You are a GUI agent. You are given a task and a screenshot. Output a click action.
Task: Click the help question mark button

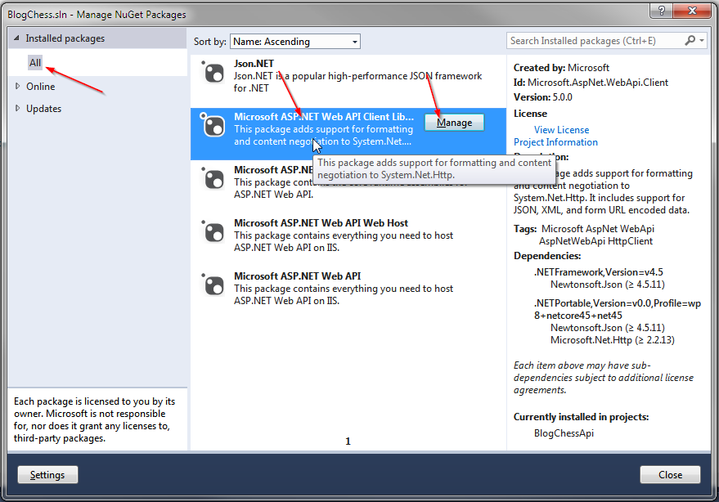(x=661, y=10)
